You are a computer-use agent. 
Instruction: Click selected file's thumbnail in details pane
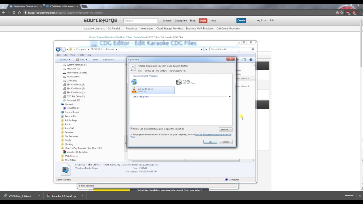pyautogui.click(x=66, y=169)
